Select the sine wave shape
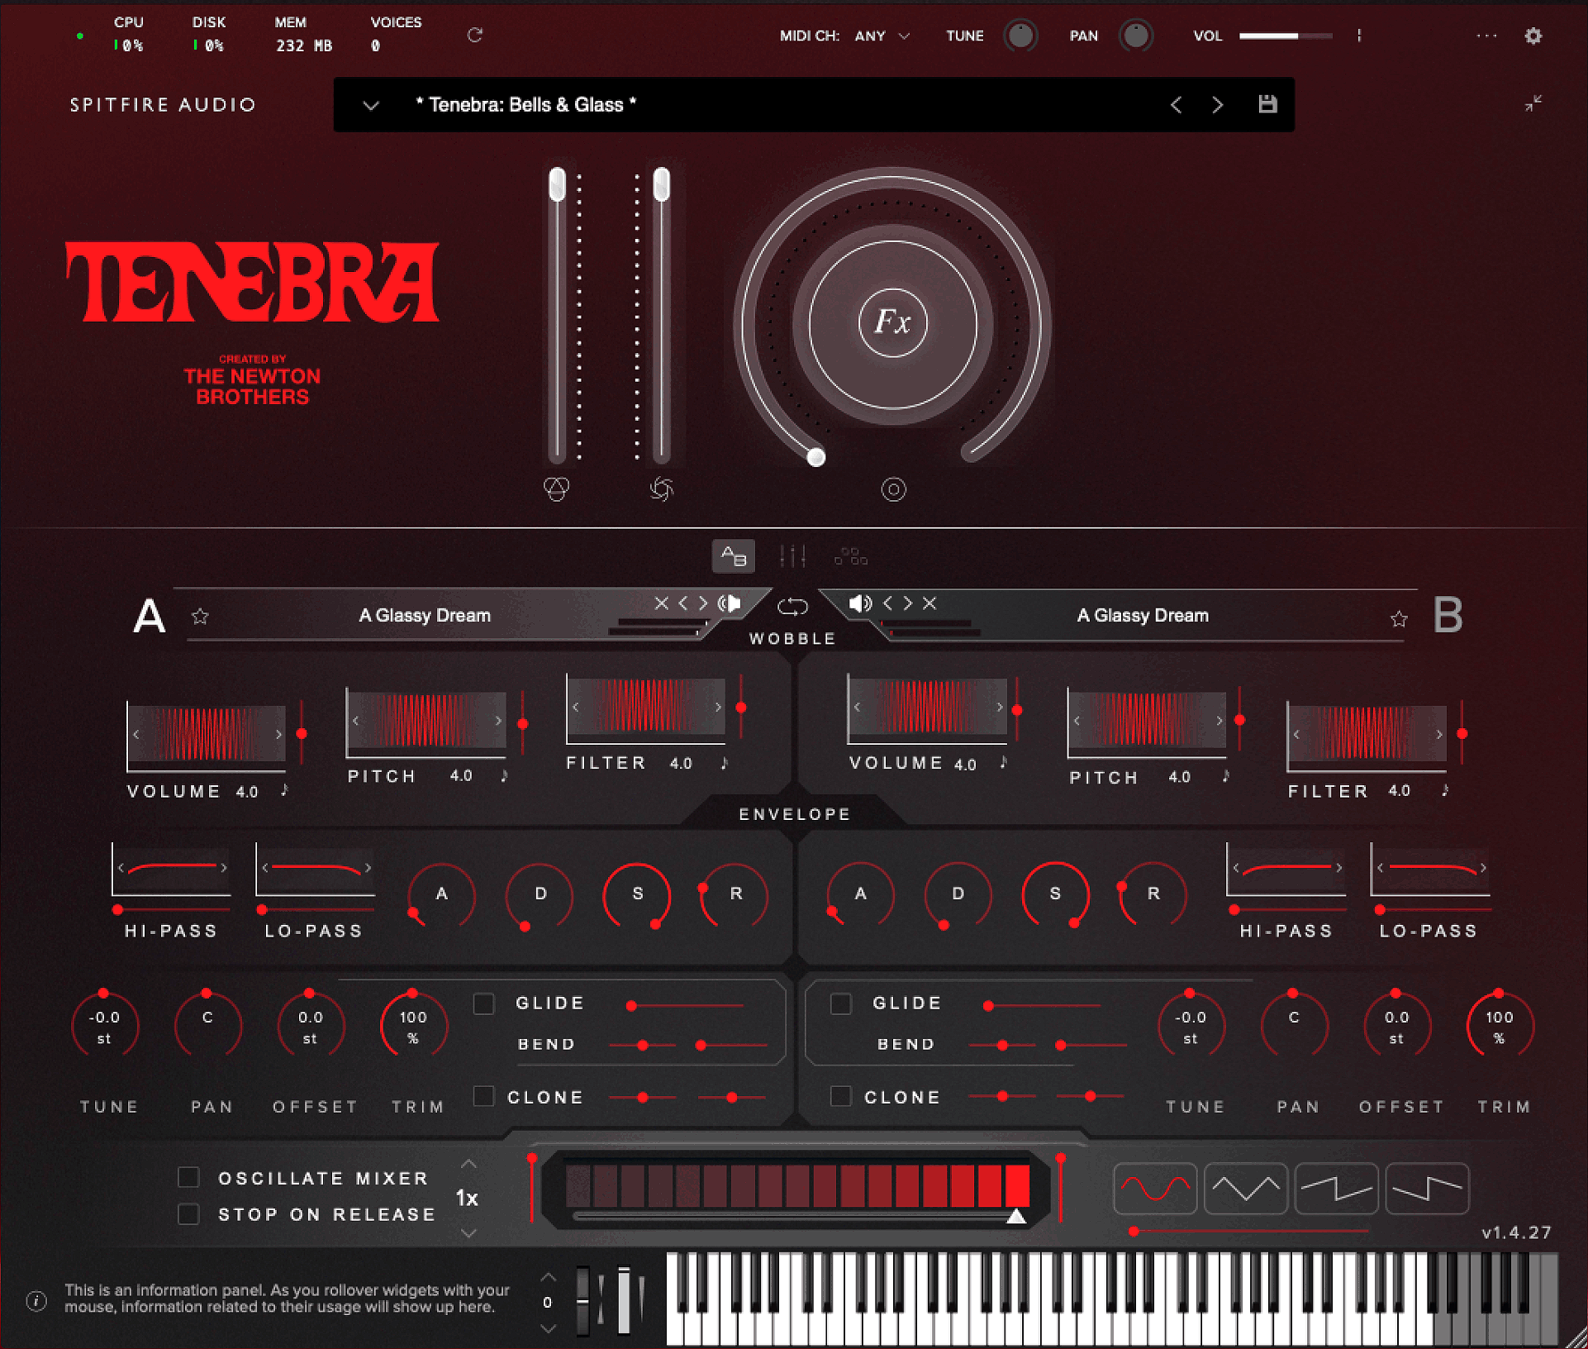Image resolution: width=1588 pixels, height=1349 pixels. pyautogui.click(x=1155, y=1189)
